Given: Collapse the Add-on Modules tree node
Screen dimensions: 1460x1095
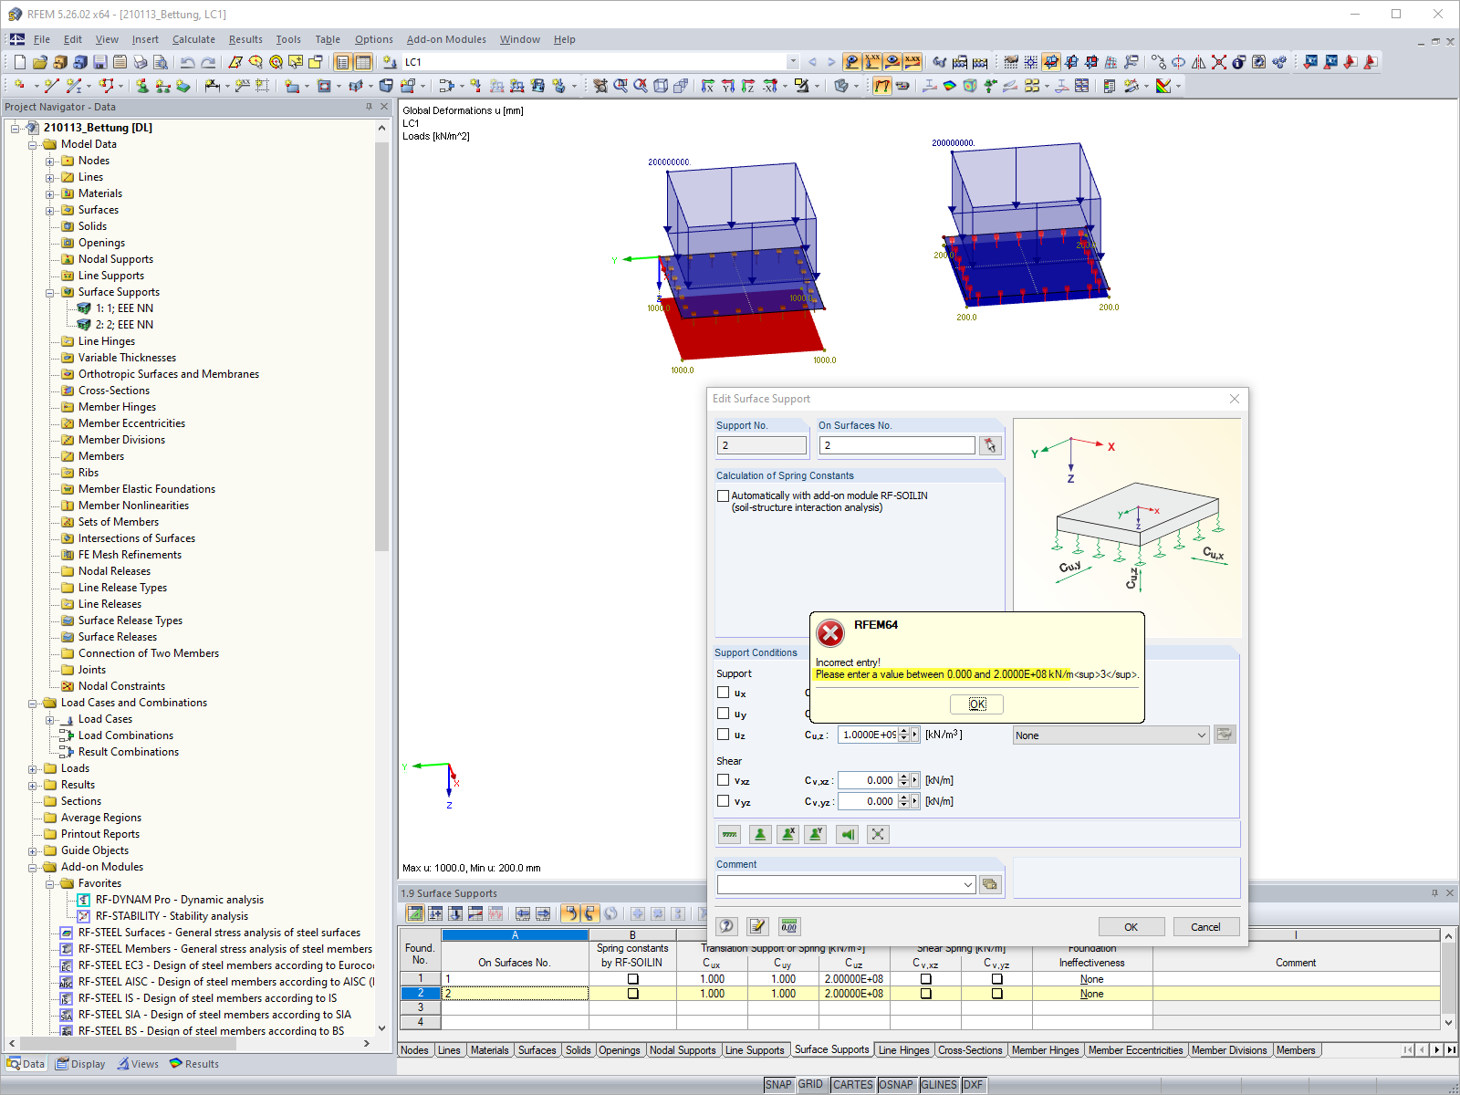Looking at the screenshot, I should (33, 867).
